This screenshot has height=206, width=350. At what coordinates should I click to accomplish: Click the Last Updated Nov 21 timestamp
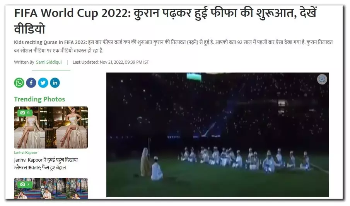pyautogui.click(x=111, y=62)
